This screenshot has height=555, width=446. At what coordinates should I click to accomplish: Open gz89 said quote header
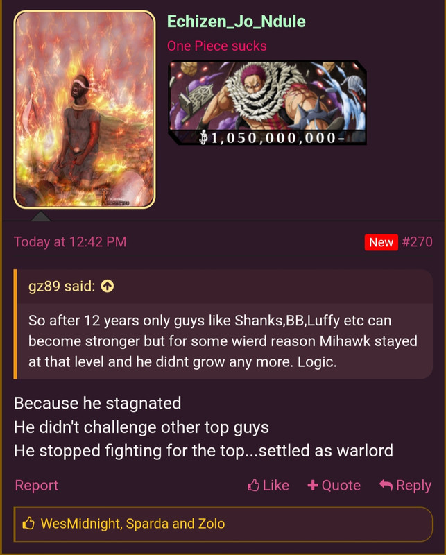pos(62,286)
